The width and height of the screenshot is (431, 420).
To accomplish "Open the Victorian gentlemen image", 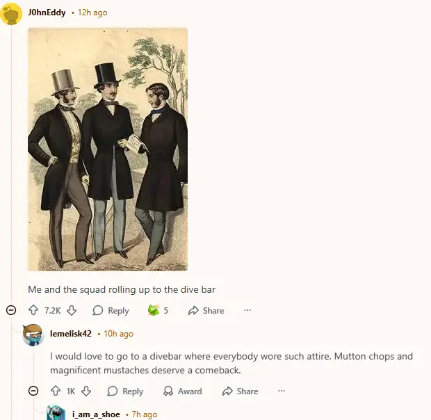I will [108, 150].
